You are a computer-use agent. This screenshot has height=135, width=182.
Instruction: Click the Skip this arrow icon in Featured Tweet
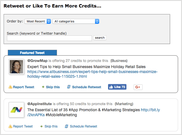(43, 87)
